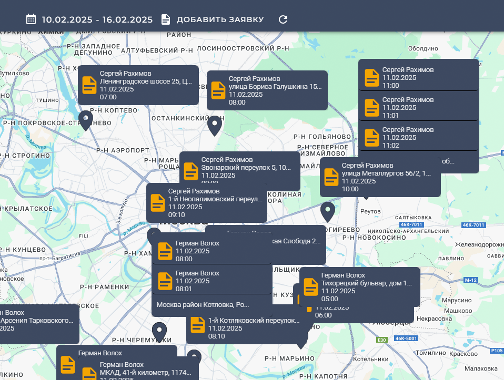Open Тихорецкий бульвар order card
504x380 pixels.
click(x=359, y=287)
